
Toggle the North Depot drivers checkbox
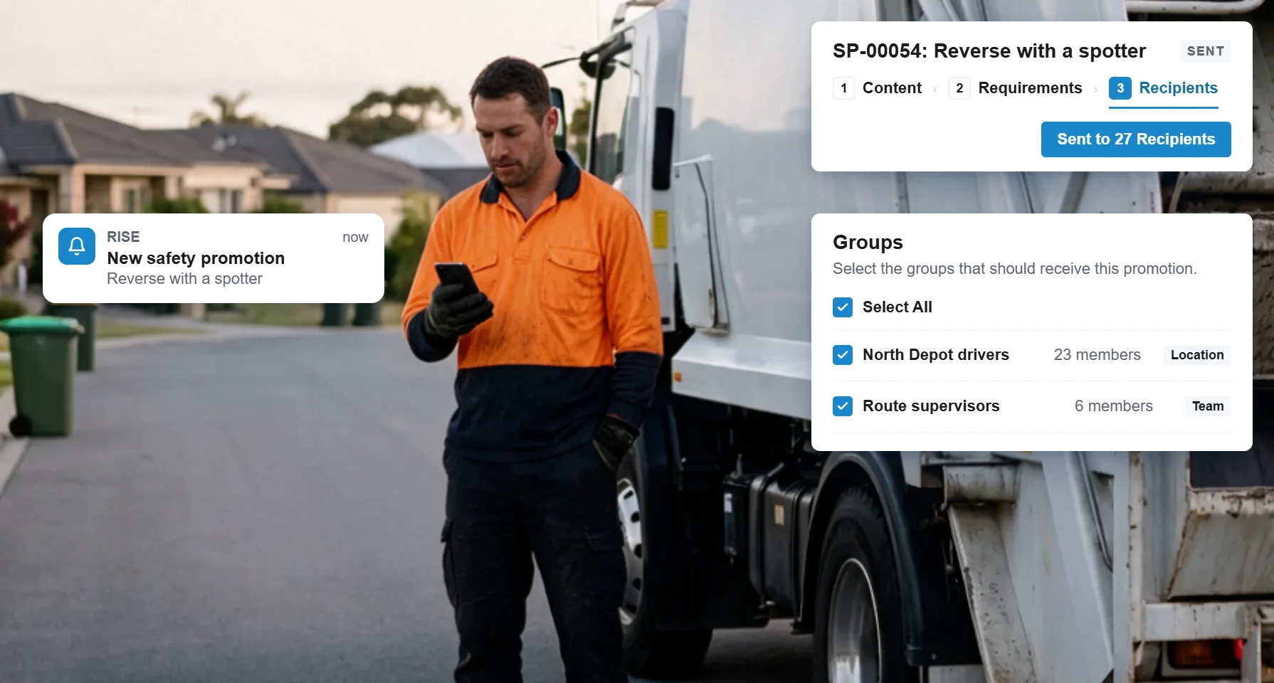843,355
